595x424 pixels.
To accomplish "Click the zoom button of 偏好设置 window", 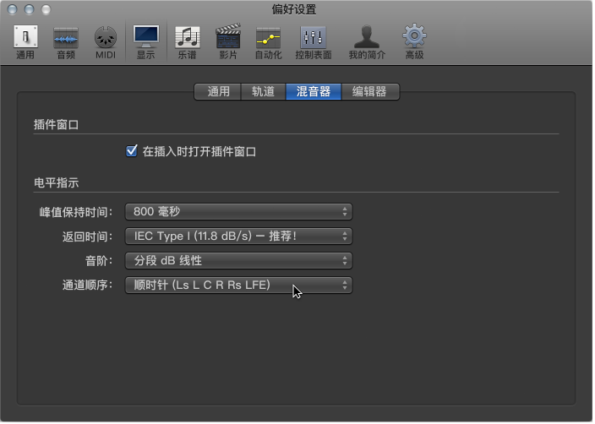I will [x=46, y=9].
